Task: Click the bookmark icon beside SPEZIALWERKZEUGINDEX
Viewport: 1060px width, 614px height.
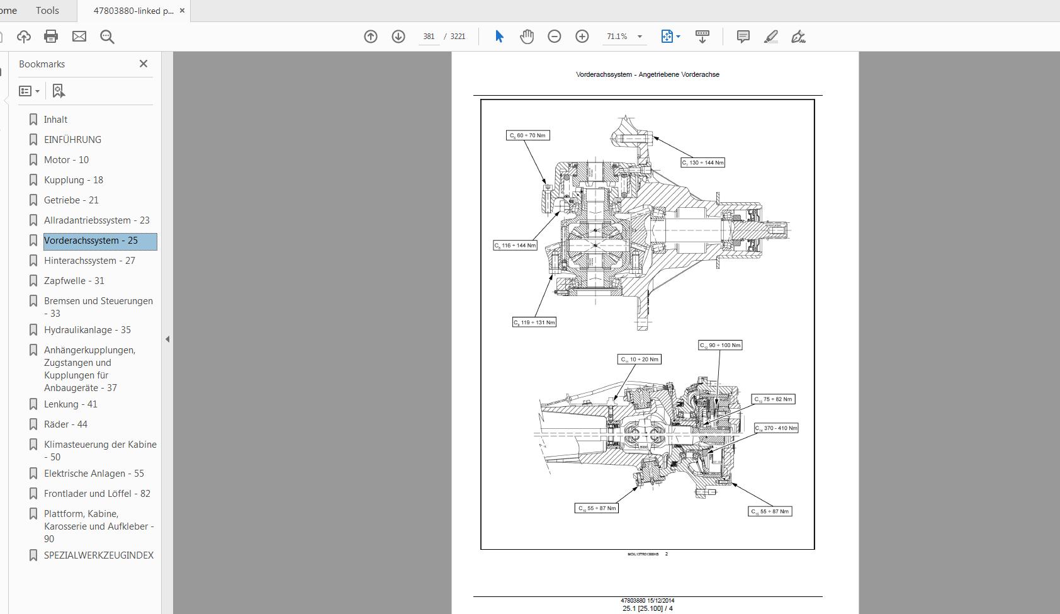Action: [x=33, y=555]
